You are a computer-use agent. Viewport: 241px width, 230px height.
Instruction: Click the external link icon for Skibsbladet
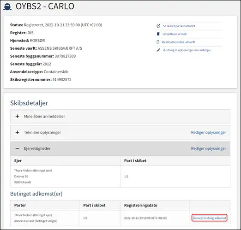coord(158,26)
